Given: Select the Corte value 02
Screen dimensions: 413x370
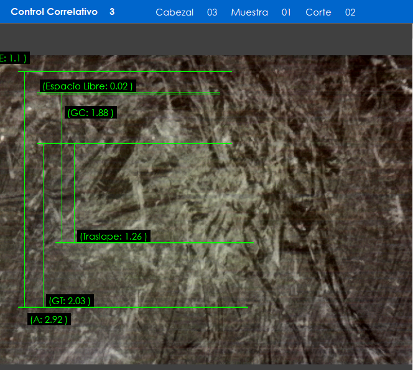Looking at the screenshot, I should 350,12.
